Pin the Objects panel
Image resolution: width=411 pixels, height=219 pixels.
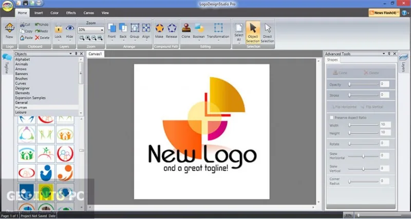[x=76, y=54]
